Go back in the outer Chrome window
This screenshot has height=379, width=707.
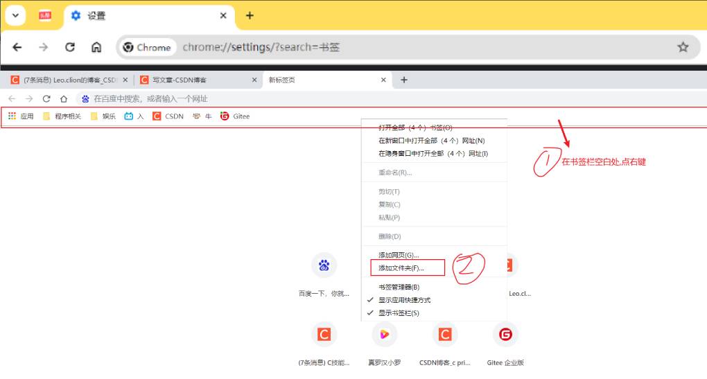coord(17,47)
